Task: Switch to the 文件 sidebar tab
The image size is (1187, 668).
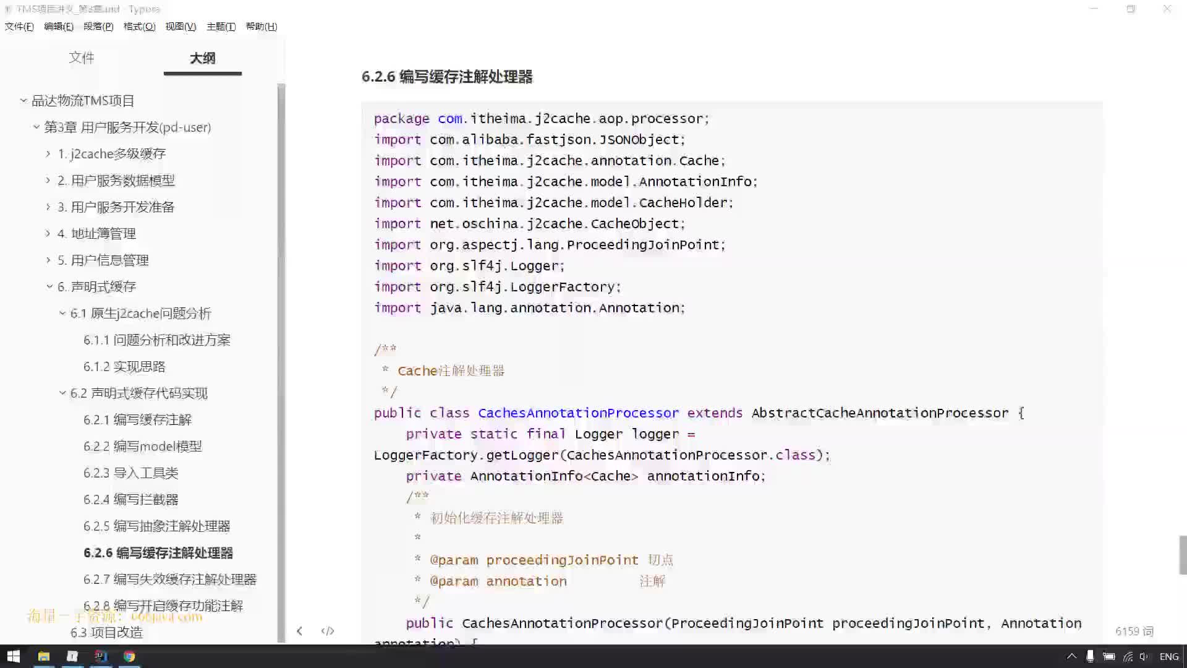Action: click(82, 58)
